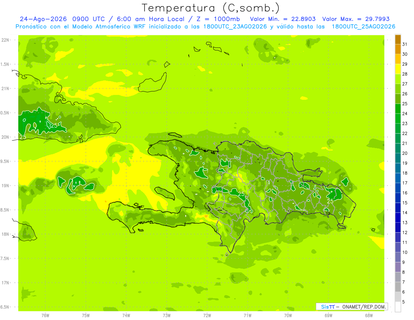Image resolution: width=414 pixels, height=320 pixels.
Task: Click the '72W' longitude label
Action: (207, 316)
